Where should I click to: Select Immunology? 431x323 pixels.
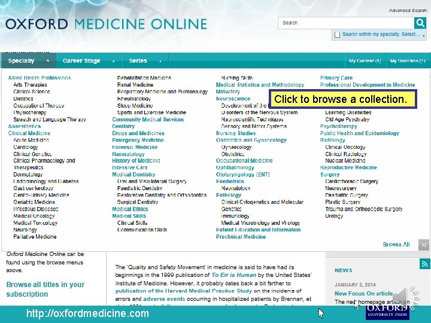coord(235,216)
